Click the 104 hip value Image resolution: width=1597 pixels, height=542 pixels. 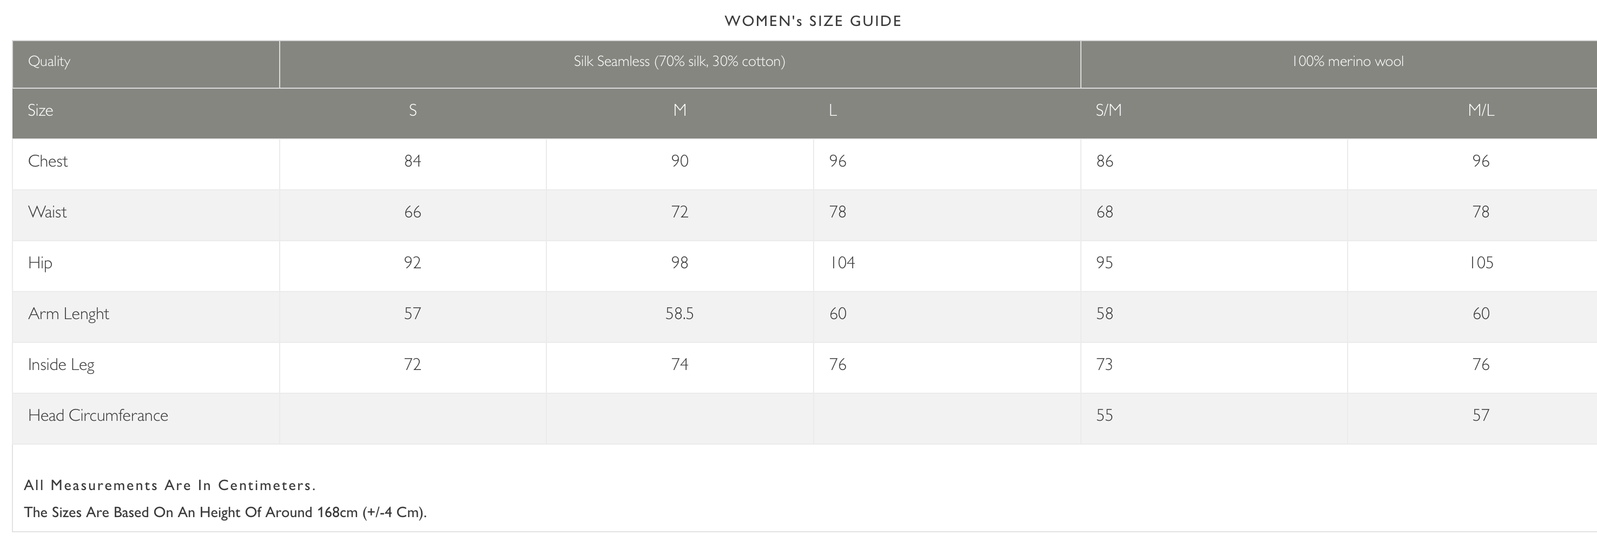point(842,263)
